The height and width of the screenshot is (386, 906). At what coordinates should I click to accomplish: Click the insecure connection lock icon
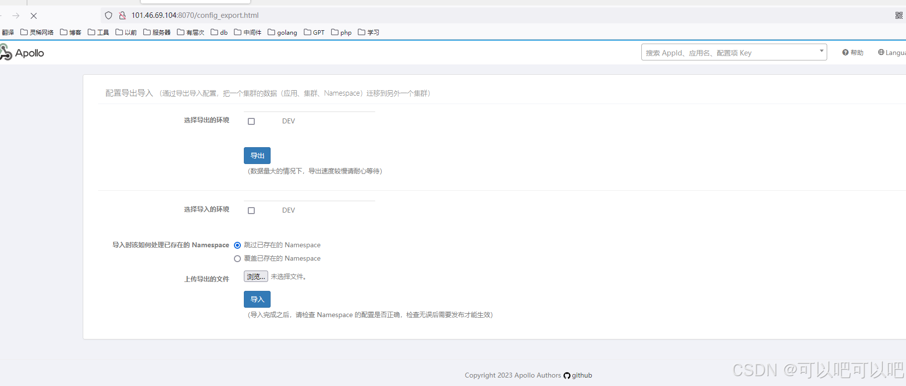coord(122,15)
